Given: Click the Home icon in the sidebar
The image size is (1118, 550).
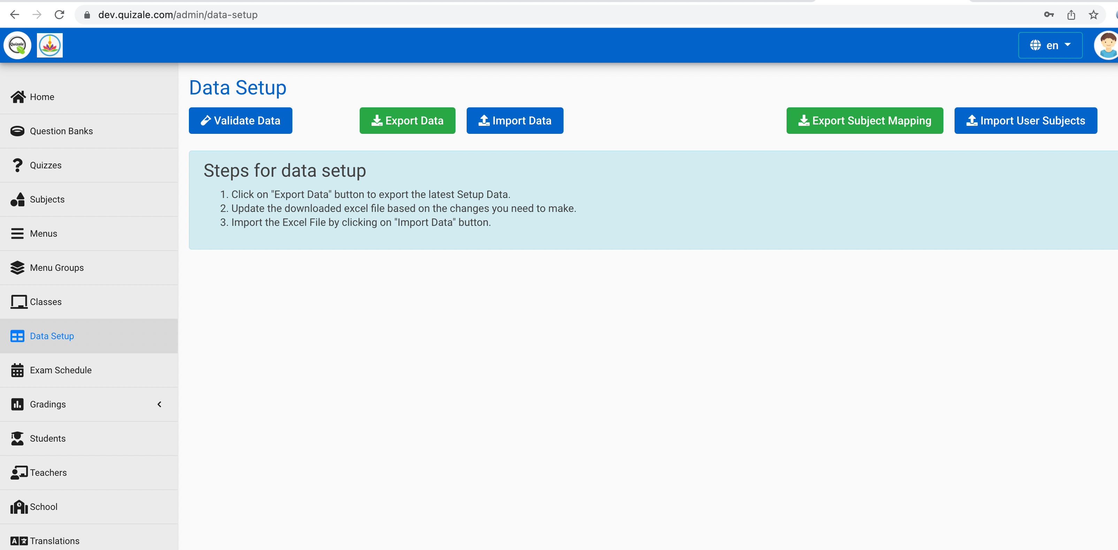Looking at the screenshot, I should [18, 96].
